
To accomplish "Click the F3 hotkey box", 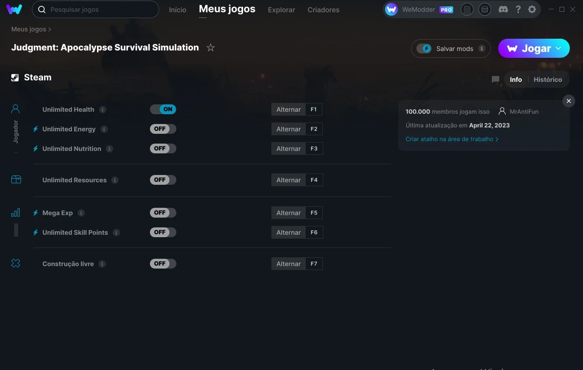I will tap(314, 149).
